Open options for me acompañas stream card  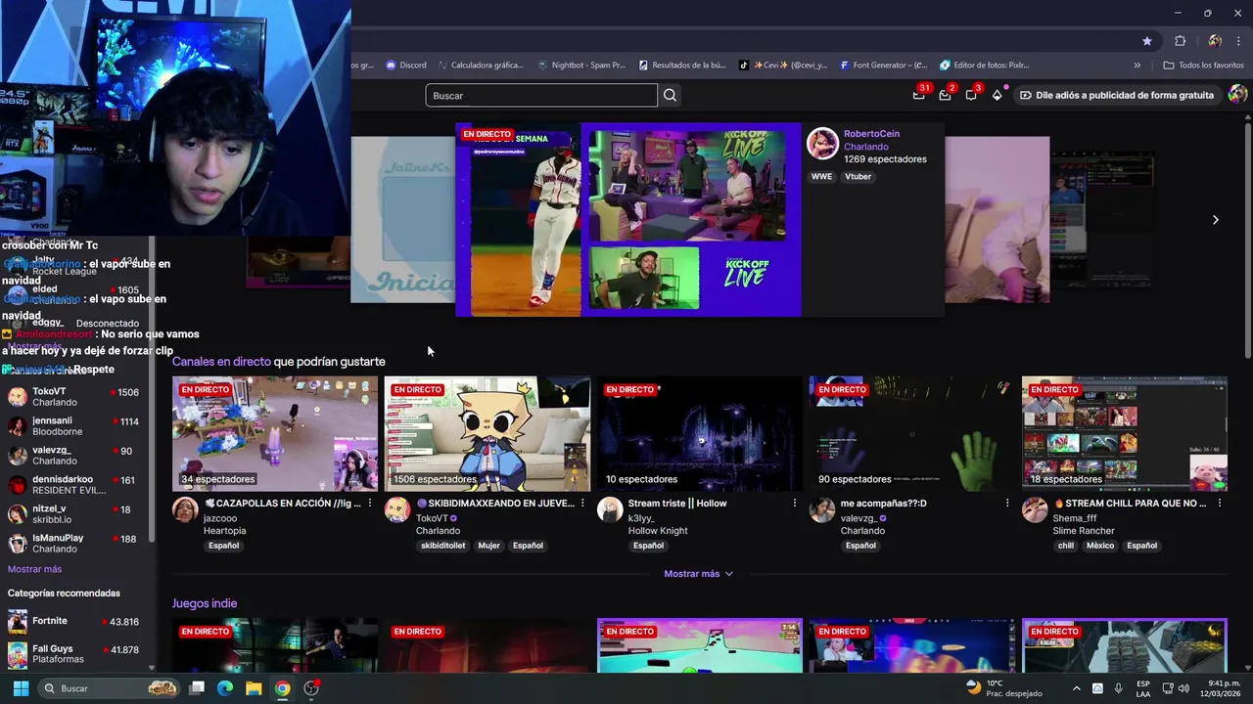click(1006, 504)
